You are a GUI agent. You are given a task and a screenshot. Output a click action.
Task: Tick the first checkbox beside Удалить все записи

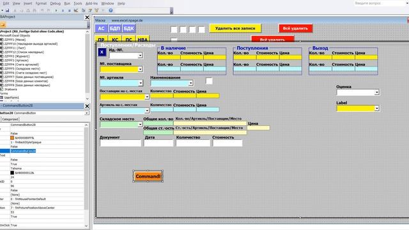pyautogui.click(x=174, y=29)
